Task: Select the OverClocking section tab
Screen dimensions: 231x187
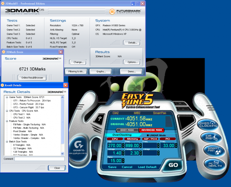Action: (122, 135)
